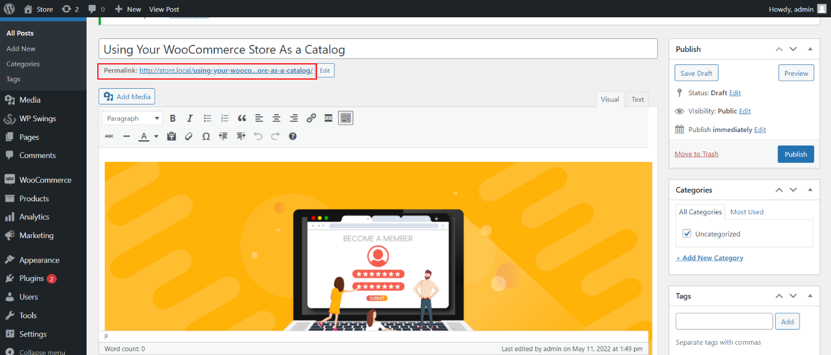
Task: Move the Publish box down
Action: [x=793, y=49]
